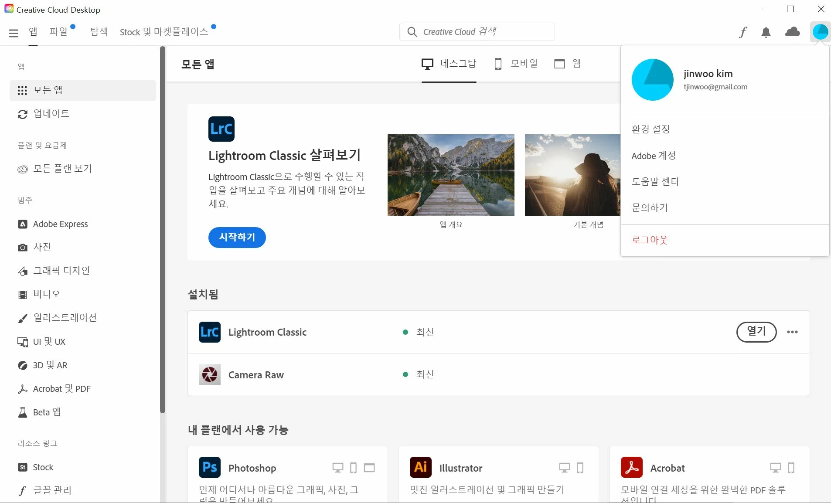Open Adobe 계정 from the account menu
This screenshot has width=831, height=503.
pos(654,156)
